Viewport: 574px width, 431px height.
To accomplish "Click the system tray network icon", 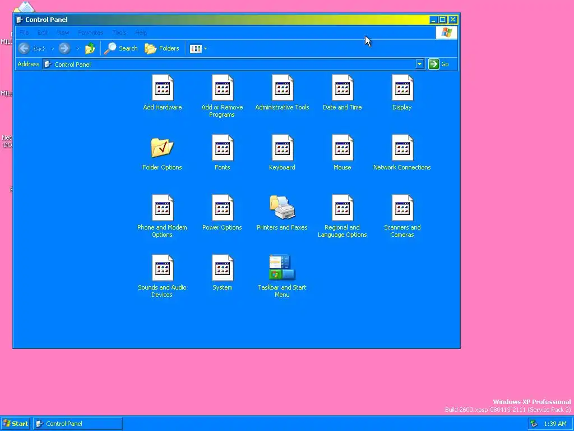I will click(534, 424).
